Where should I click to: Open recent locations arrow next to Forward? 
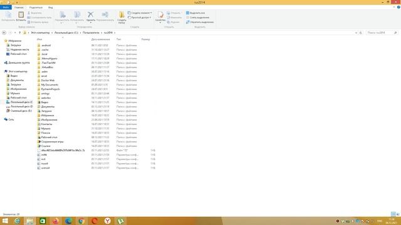tap(15, 32)
